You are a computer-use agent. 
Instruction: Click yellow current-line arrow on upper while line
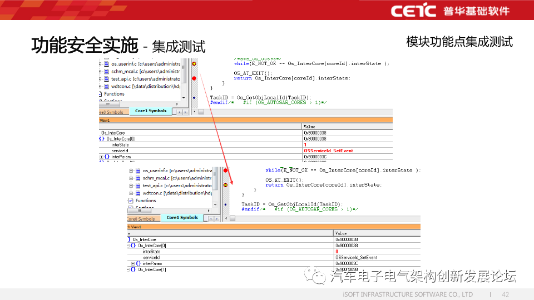194,63
